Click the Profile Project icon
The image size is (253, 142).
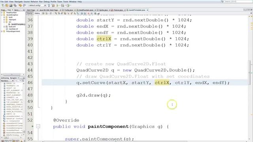[x=68, y=6]
